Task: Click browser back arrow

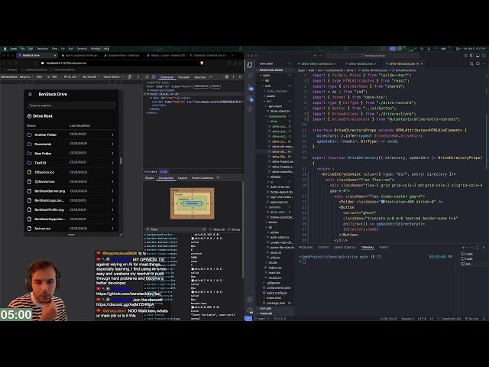Action: (4, 63)
